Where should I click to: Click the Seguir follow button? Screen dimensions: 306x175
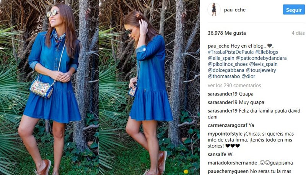coord(294,10)
